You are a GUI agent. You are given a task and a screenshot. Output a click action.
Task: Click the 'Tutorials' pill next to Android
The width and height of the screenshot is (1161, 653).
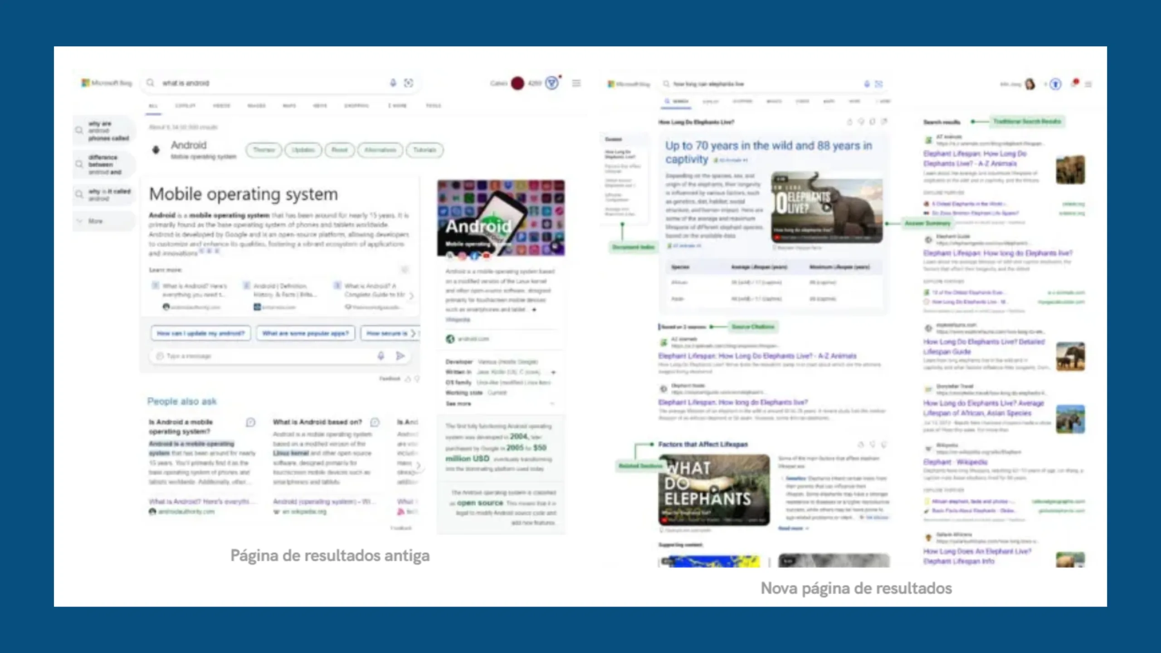point(424,150)
